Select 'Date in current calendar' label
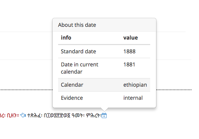Image resolution: width=199 pixels, height=139 pixels. [x=80, y=68]
